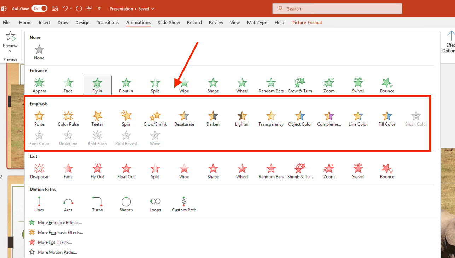Apply the Spin emphasis effect

[x=126, y=118]
